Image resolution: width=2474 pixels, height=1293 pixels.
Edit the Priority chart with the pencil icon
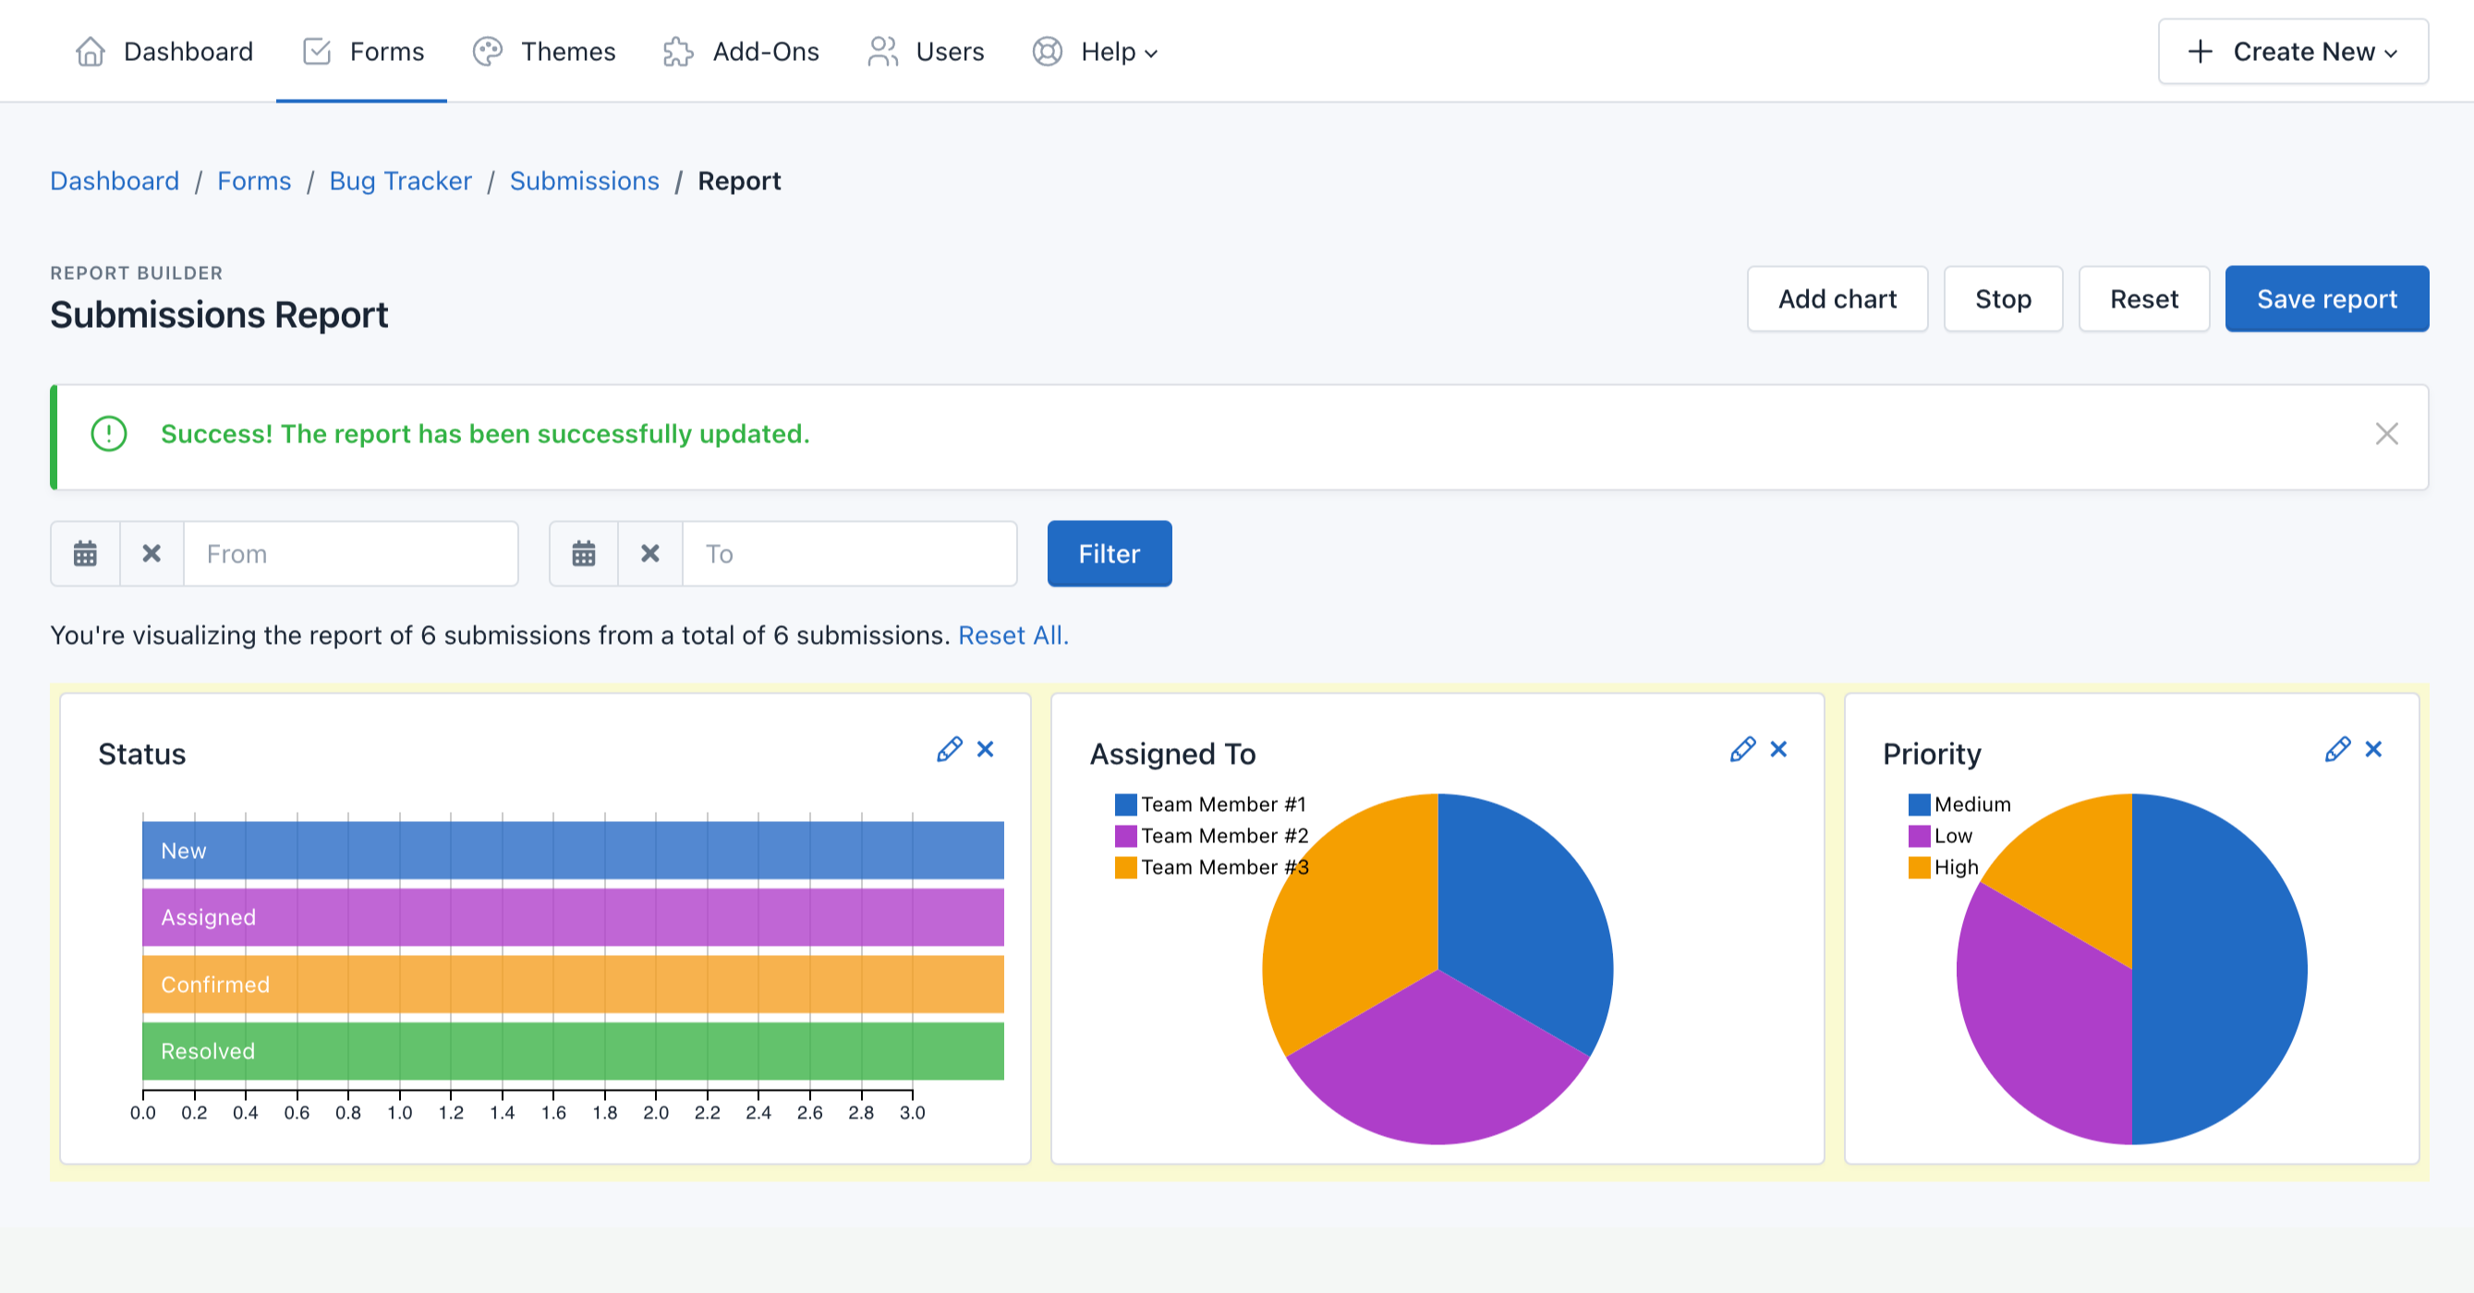pos(2337,750)
